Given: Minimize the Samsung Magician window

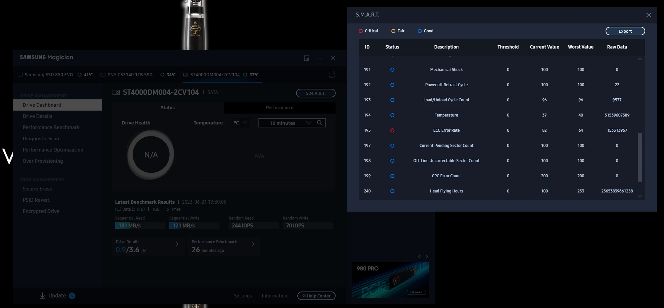Looking at the screenshot, I should point(319,58).
